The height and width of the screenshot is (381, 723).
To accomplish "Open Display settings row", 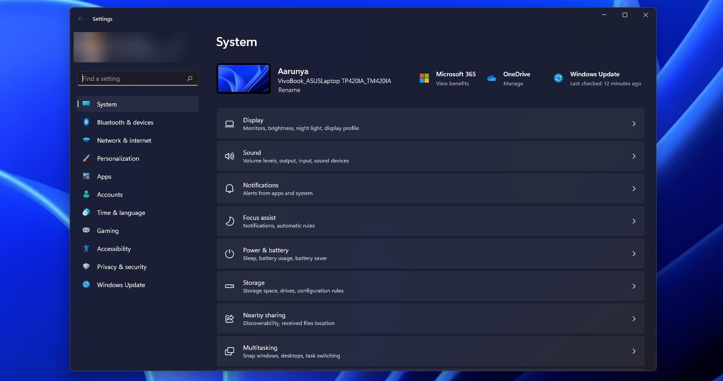I will pos(431,124).
